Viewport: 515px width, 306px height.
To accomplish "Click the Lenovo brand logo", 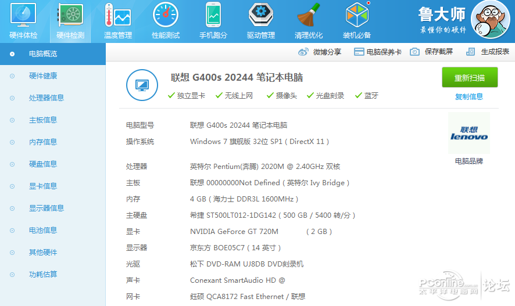I will click(468, 133).
